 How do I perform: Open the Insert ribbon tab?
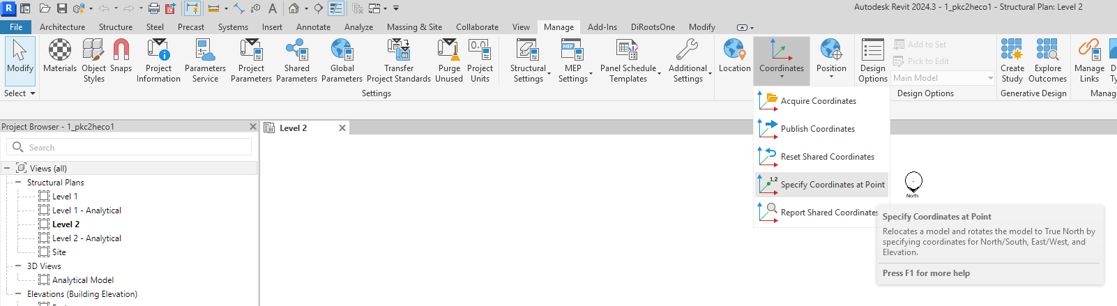click(x=272, y=27)
